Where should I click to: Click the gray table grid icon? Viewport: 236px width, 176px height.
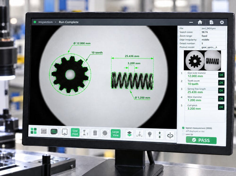pos(44,131)
